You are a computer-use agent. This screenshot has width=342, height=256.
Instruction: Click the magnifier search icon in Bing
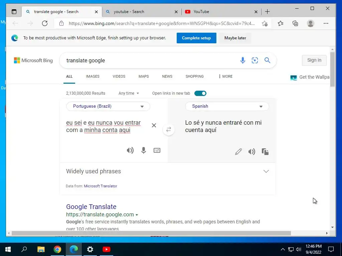coord(268,60)
